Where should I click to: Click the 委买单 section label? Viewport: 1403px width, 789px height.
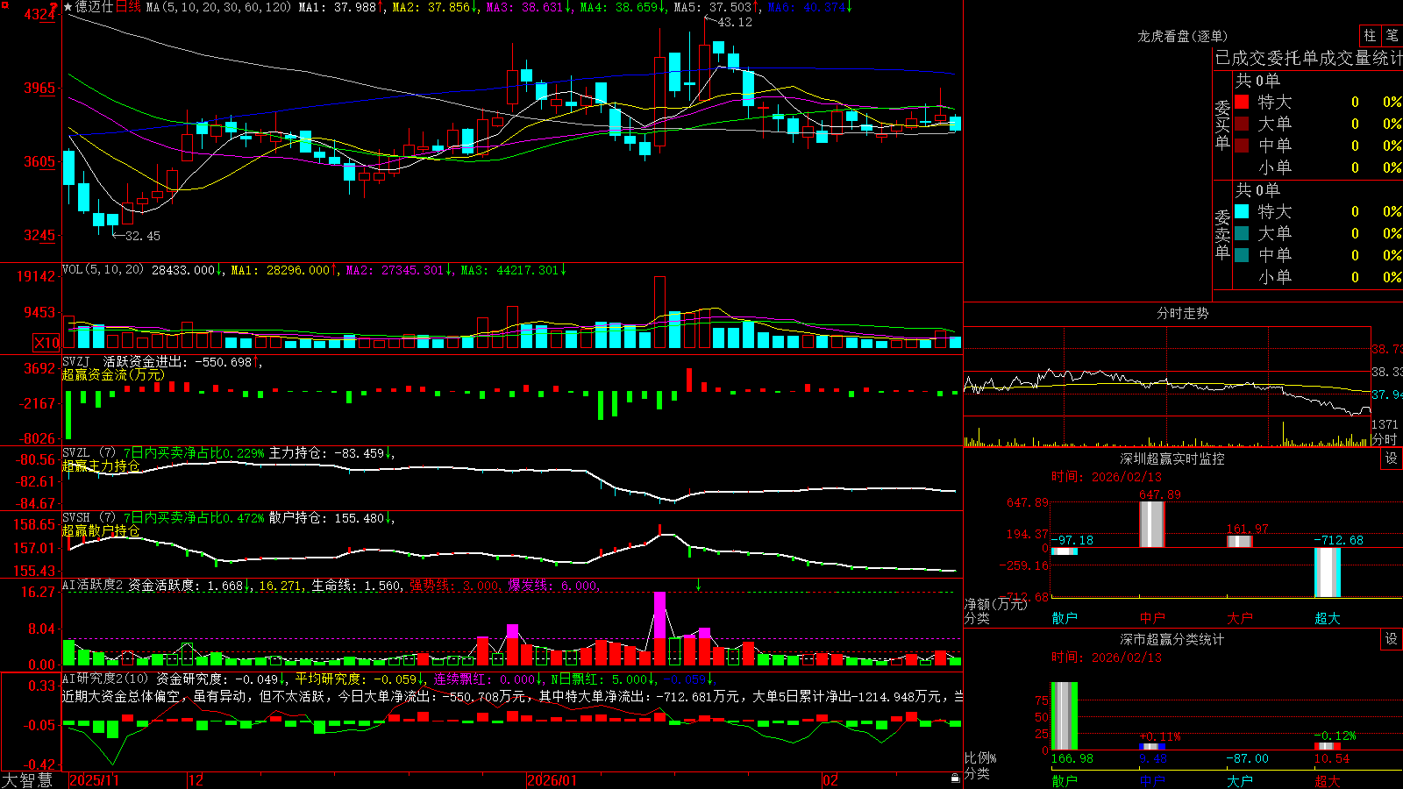pos(1222,125)
